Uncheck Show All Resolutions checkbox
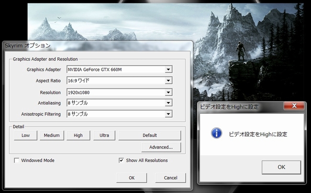Image resolution: width=311 pixels, height=193 pixels. pos(121,160)
